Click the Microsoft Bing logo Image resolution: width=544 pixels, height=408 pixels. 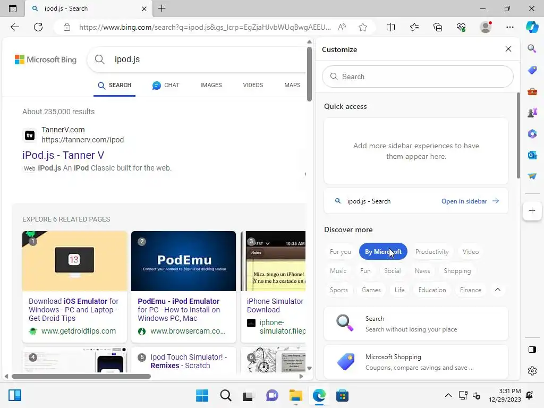click(46, 59)
